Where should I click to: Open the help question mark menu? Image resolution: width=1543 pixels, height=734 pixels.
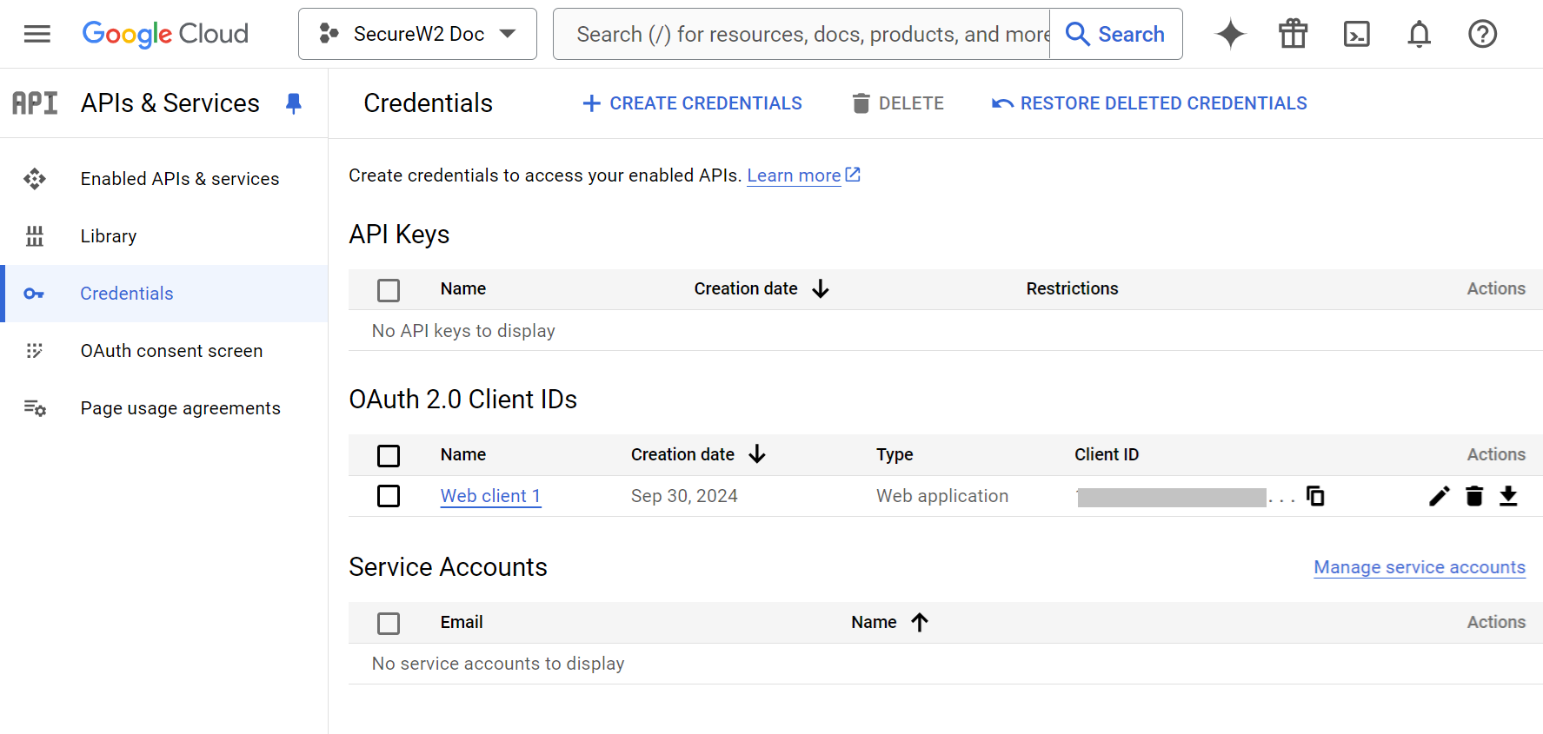1482,34
